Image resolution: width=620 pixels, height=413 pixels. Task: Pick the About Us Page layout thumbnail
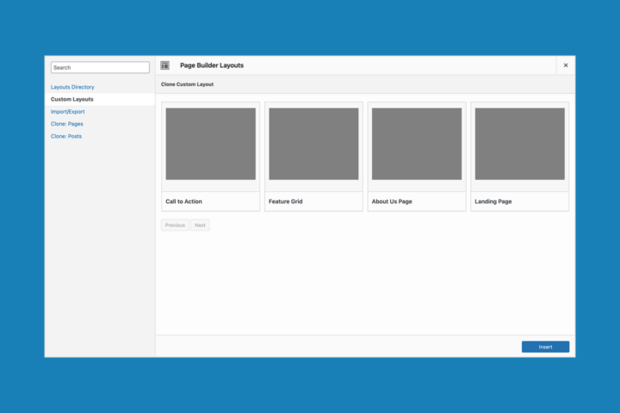[417, 144]
